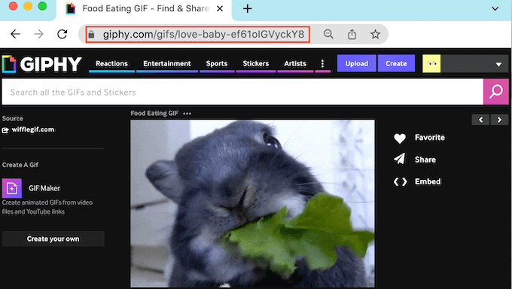Open a new browser tab
The height and width of the screenshot is (289, 512).
click(248, 8)
